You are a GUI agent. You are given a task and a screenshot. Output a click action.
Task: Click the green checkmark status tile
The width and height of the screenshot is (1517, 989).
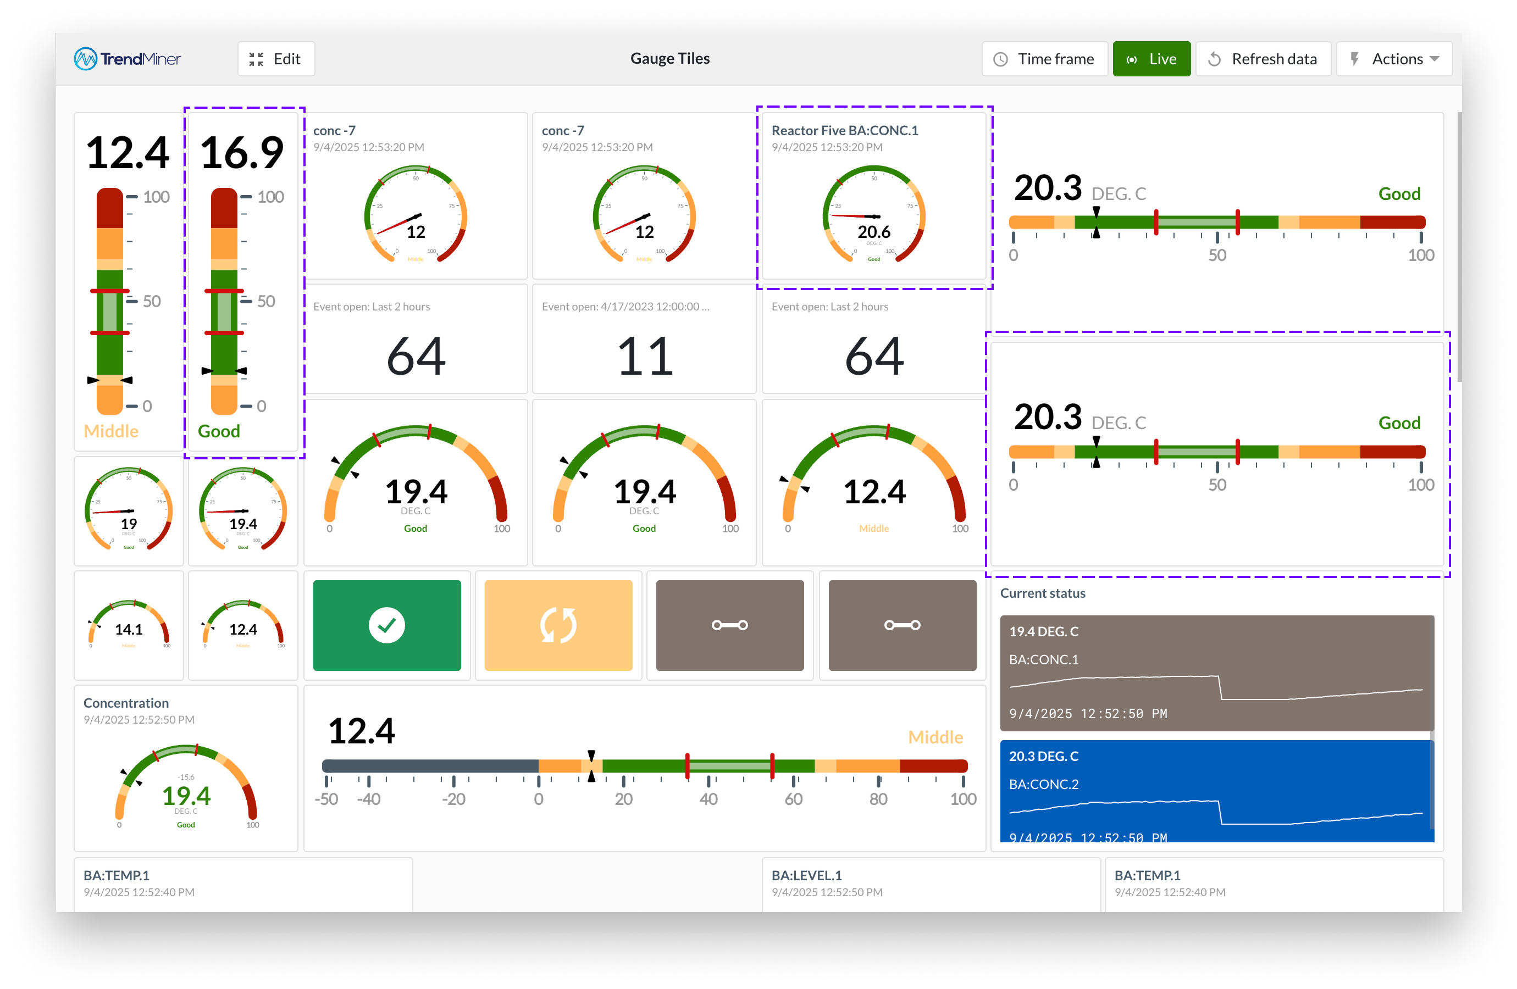(x=387, y=625)
